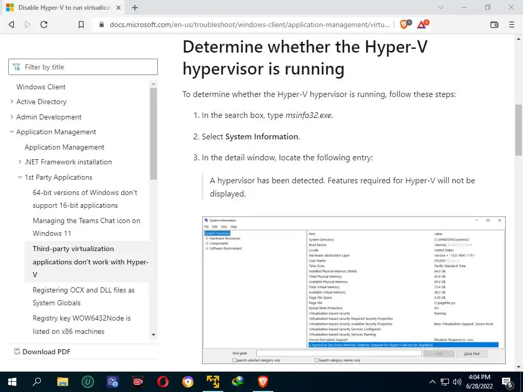Collapse the Application Management node

point(12,132)
